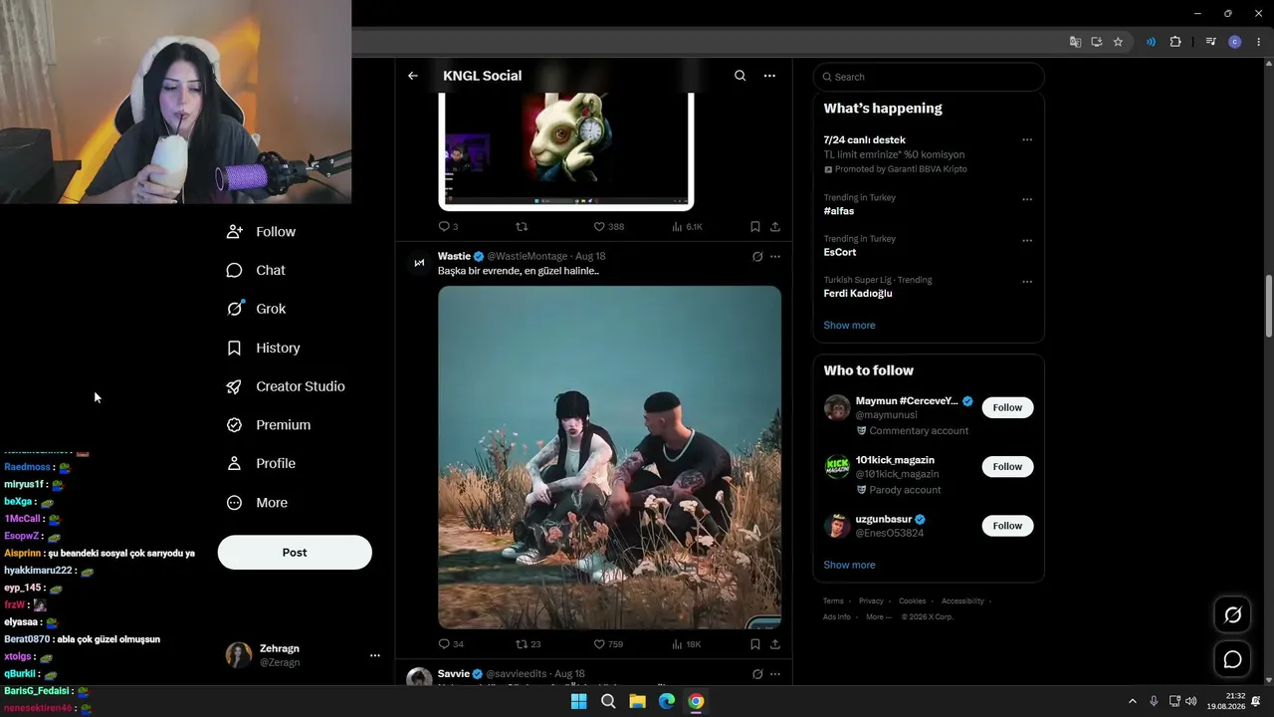Open the Chrome extensions puzzle menu
1274x717 pixels.
point(1175,42)
